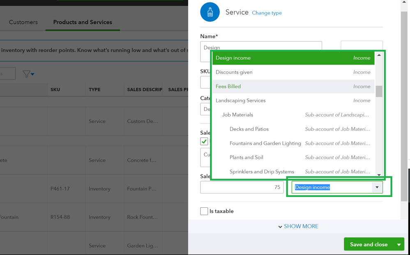
Task: Select Plants and Soil sub-account
Action: tap(246, 157)
